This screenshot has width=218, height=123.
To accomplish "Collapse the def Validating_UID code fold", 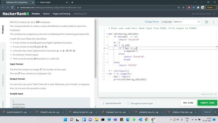I will pos(107,34).
